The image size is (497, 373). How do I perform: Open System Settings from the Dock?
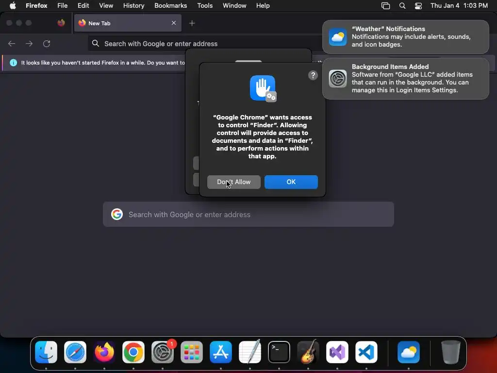[x=163, y=352]
